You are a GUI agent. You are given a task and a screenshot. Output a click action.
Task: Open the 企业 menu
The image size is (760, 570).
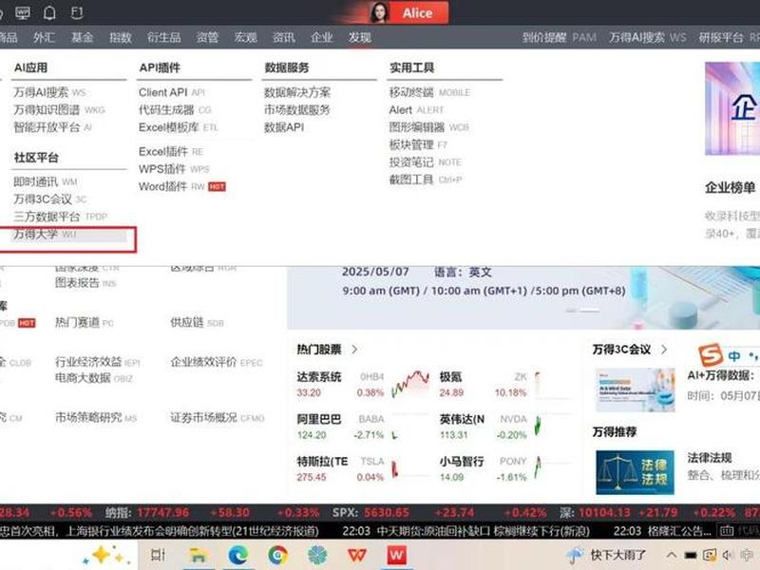(x=322, y=37)
